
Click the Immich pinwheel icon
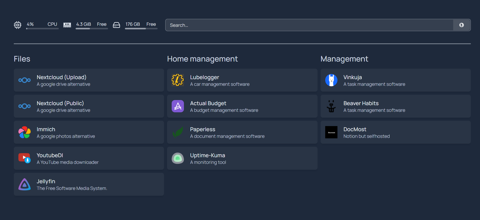25,132
